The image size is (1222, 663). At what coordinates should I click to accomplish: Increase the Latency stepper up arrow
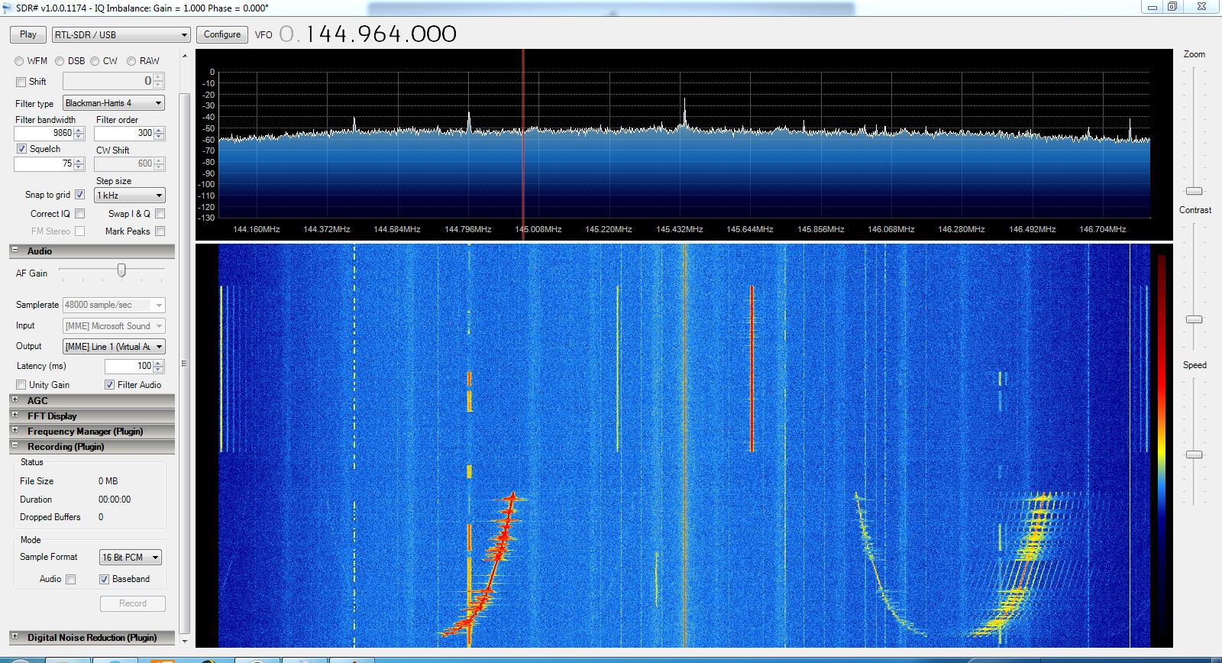(x=159, y=363)
